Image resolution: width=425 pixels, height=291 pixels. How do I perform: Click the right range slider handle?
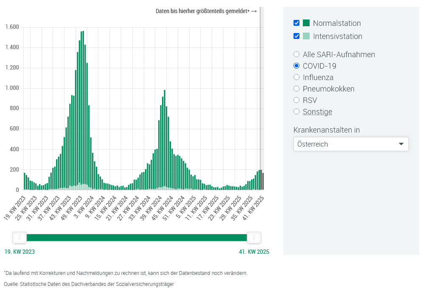pyautogui.click(x=254, y=238)
